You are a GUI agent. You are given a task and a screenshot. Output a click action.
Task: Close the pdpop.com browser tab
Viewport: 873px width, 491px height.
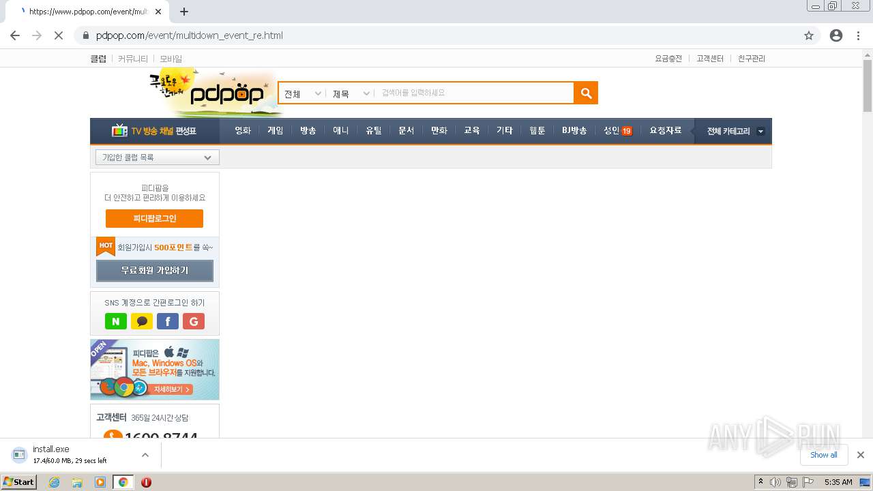(158, 12)
